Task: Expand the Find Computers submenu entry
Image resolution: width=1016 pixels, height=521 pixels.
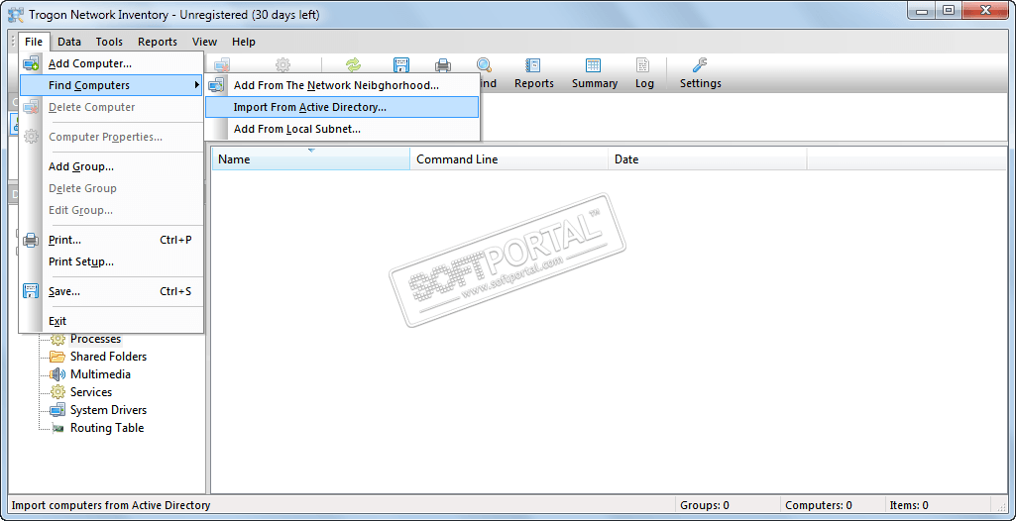Action: pyautogui.click(x=111, y=85)
